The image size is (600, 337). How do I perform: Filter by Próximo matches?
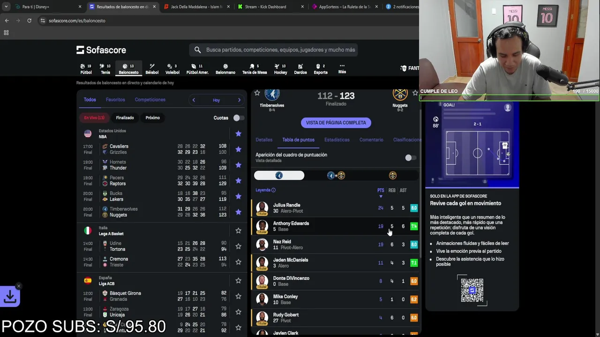[x=152, y=118]
